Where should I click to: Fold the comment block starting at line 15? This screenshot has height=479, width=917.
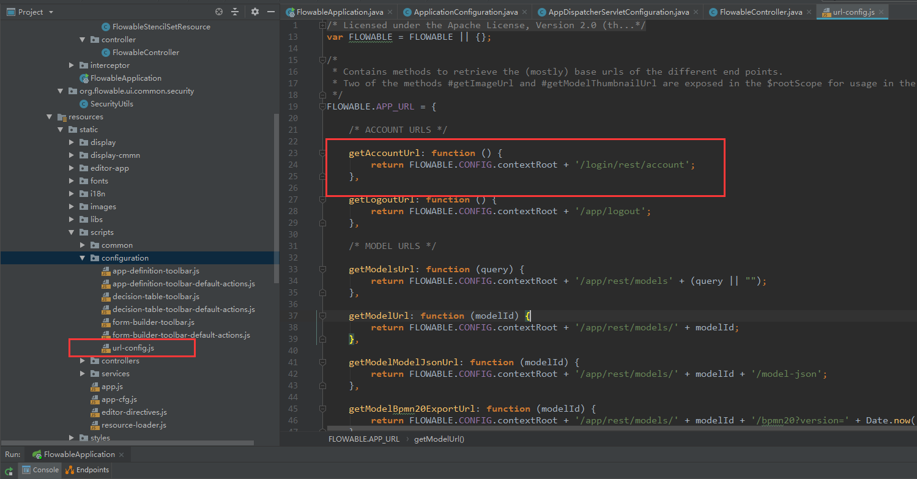322,60
